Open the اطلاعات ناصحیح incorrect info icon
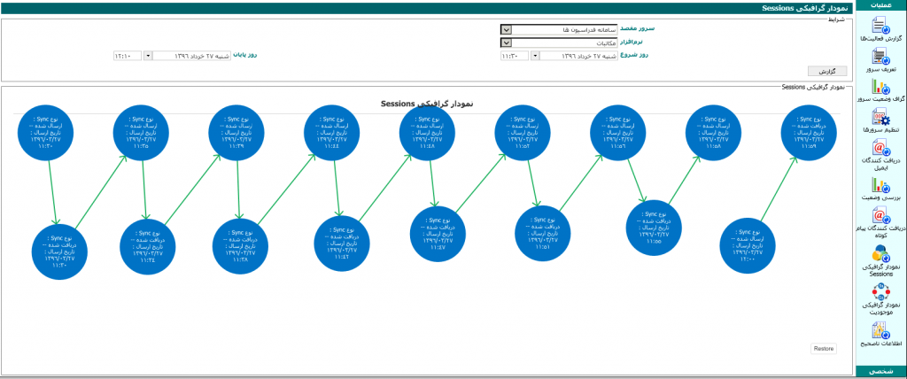The width and height of the screenshot is (907, 379). 882,329
